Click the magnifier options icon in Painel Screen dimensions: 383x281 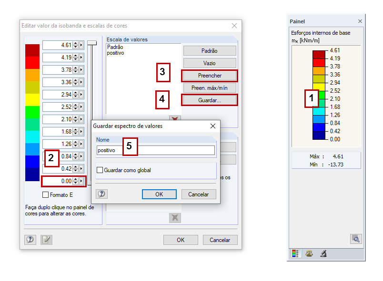[x=356, y=239]
